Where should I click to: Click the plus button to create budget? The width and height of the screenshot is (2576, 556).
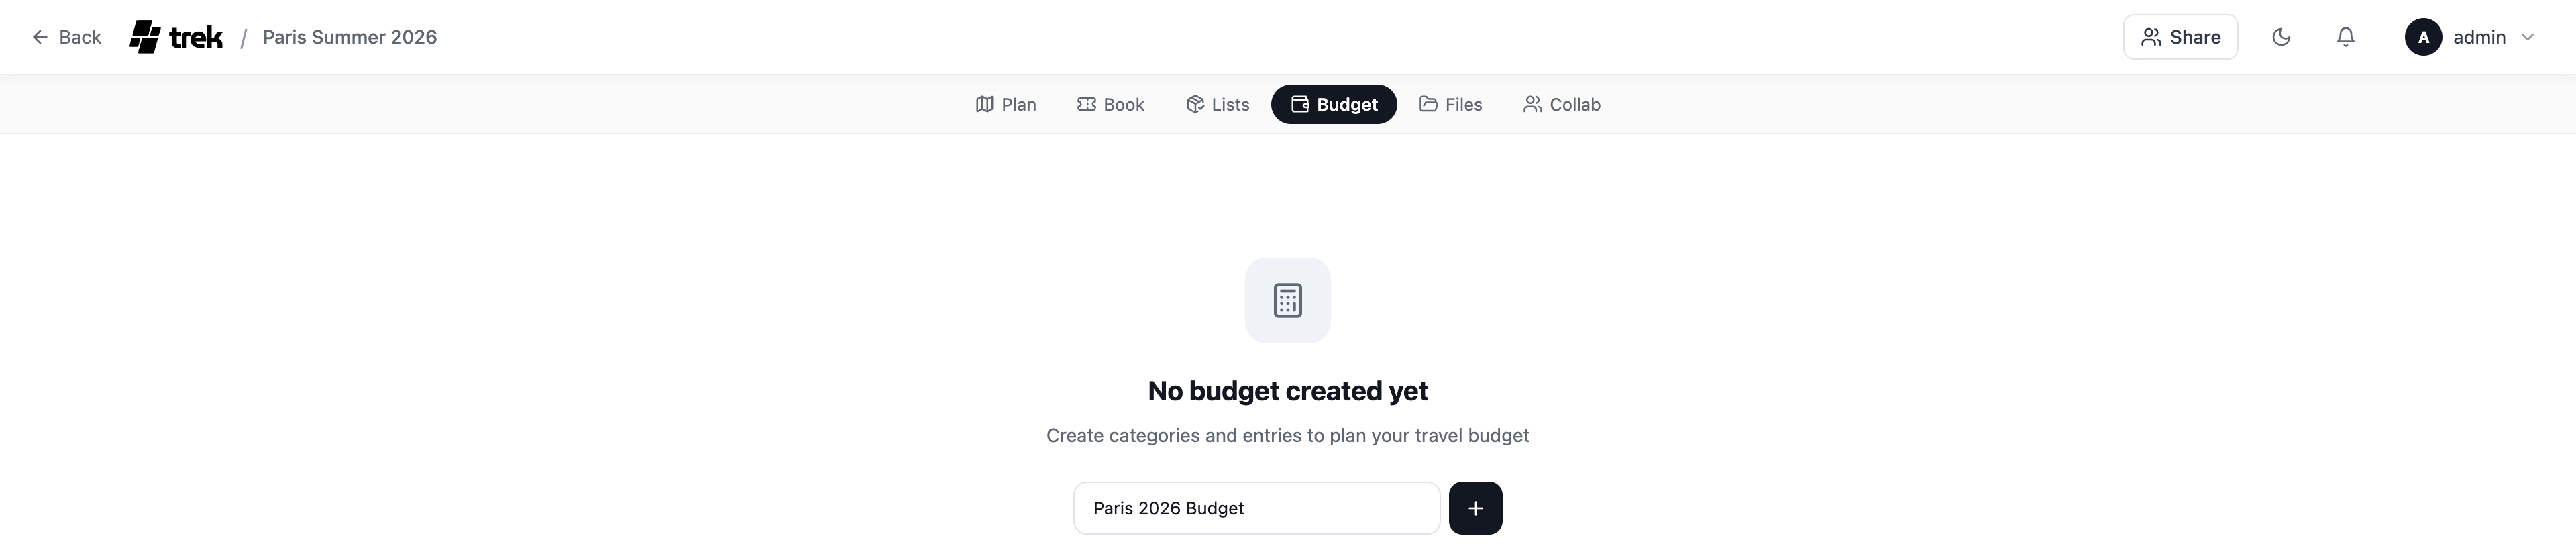click(1475, 508)
